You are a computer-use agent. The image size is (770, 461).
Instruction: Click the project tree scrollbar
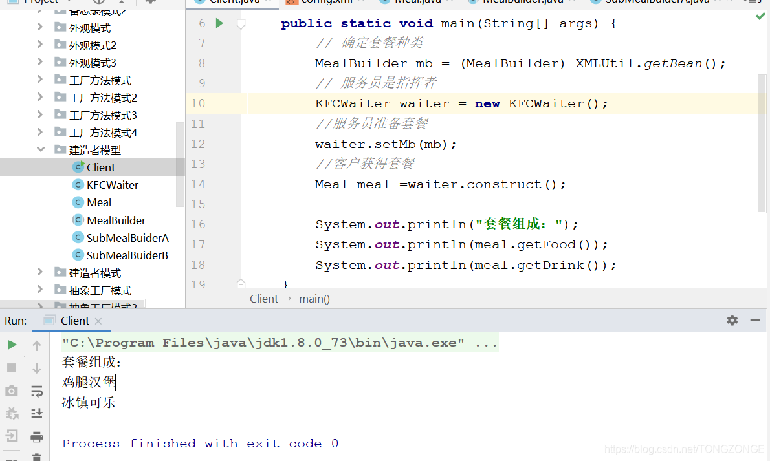click(180, 164)
